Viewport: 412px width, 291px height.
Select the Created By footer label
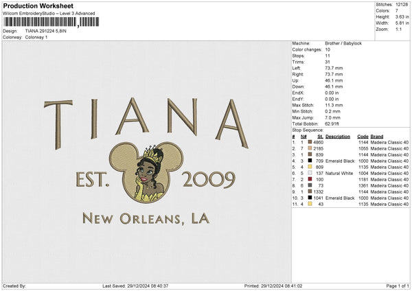(14, 286)
